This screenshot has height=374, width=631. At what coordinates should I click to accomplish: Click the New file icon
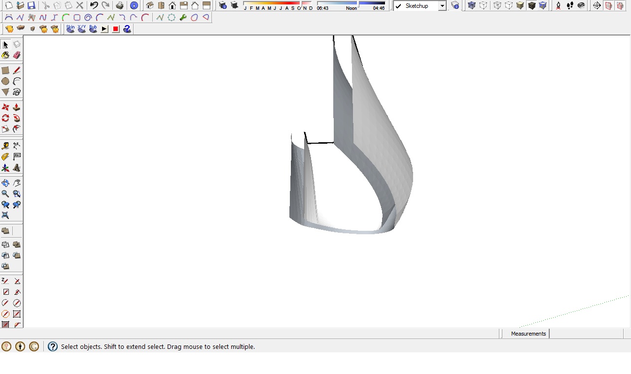8,6
